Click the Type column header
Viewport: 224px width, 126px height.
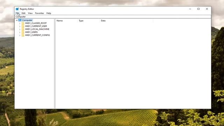pyautogui.click(x=89, y=21)
